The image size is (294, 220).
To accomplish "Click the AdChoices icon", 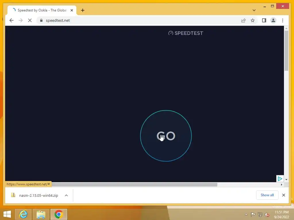I will click(x=280, y=178).
